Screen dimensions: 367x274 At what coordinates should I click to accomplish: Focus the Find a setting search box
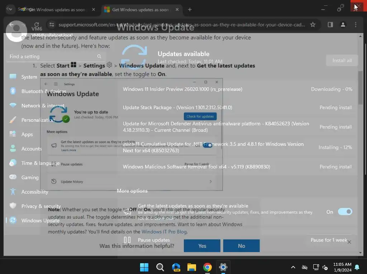56,56
